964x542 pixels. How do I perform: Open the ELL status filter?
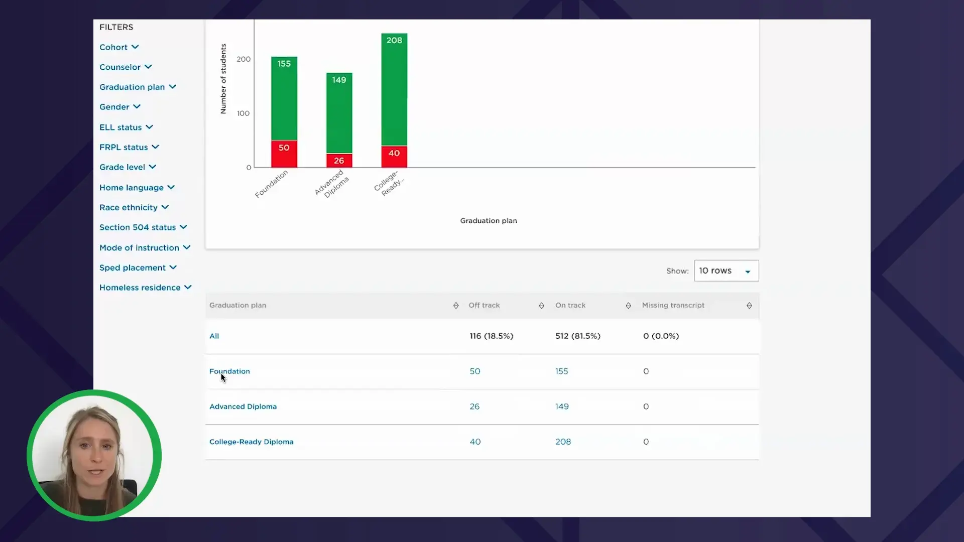pyautogui.click(x=126, y=127)
